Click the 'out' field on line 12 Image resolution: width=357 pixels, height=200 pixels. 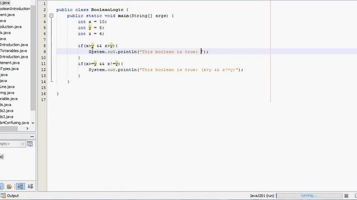tap(112, 69)
